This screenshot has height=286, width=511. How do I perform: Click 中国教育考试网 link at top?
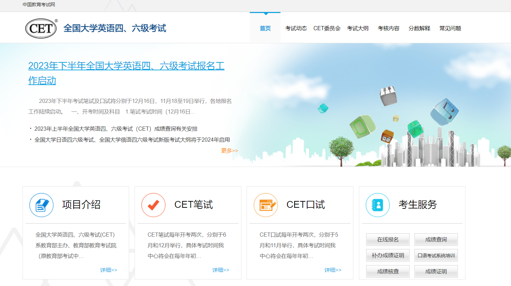pyautogui.click(x=39, y=4)
